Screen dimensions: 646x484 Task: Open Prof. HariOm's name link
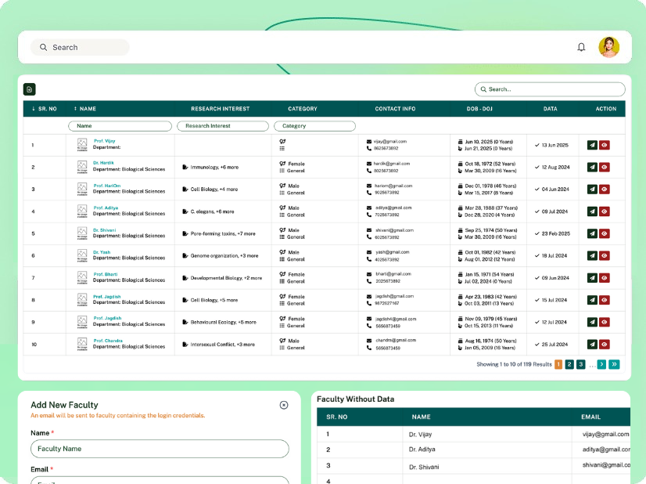107,186
